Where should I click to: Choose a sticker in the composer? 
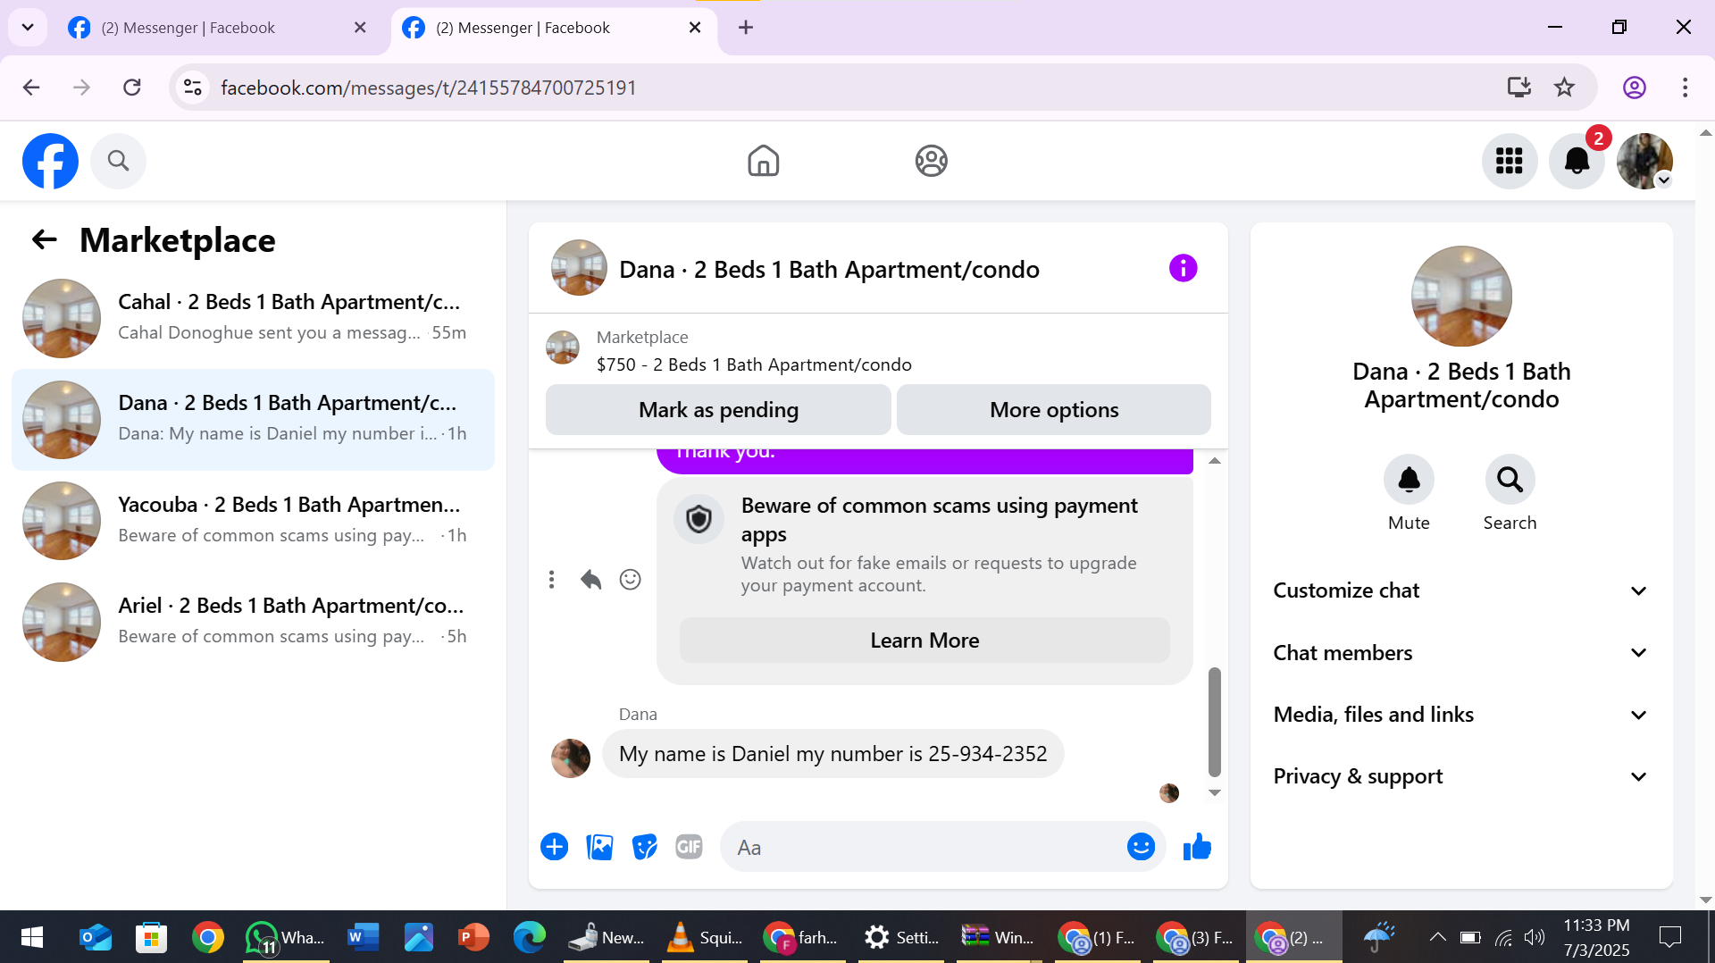coord(644,847)
